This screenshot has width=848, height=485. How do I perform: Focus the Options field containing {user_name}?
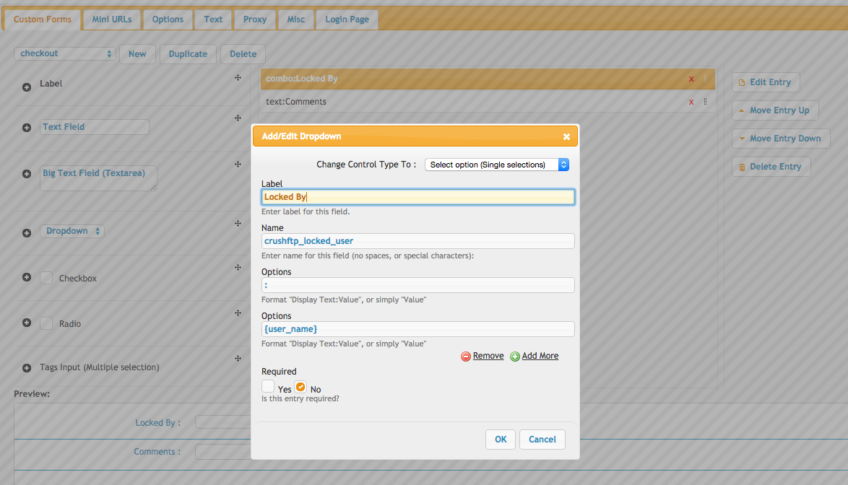[418, 329]
